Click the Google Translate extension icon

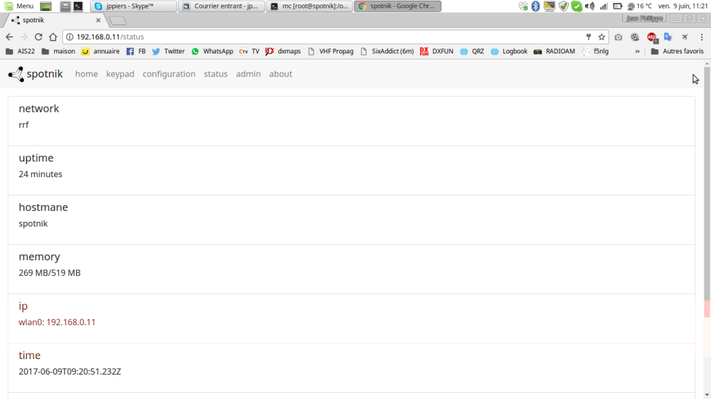click(x=668, y=37)
